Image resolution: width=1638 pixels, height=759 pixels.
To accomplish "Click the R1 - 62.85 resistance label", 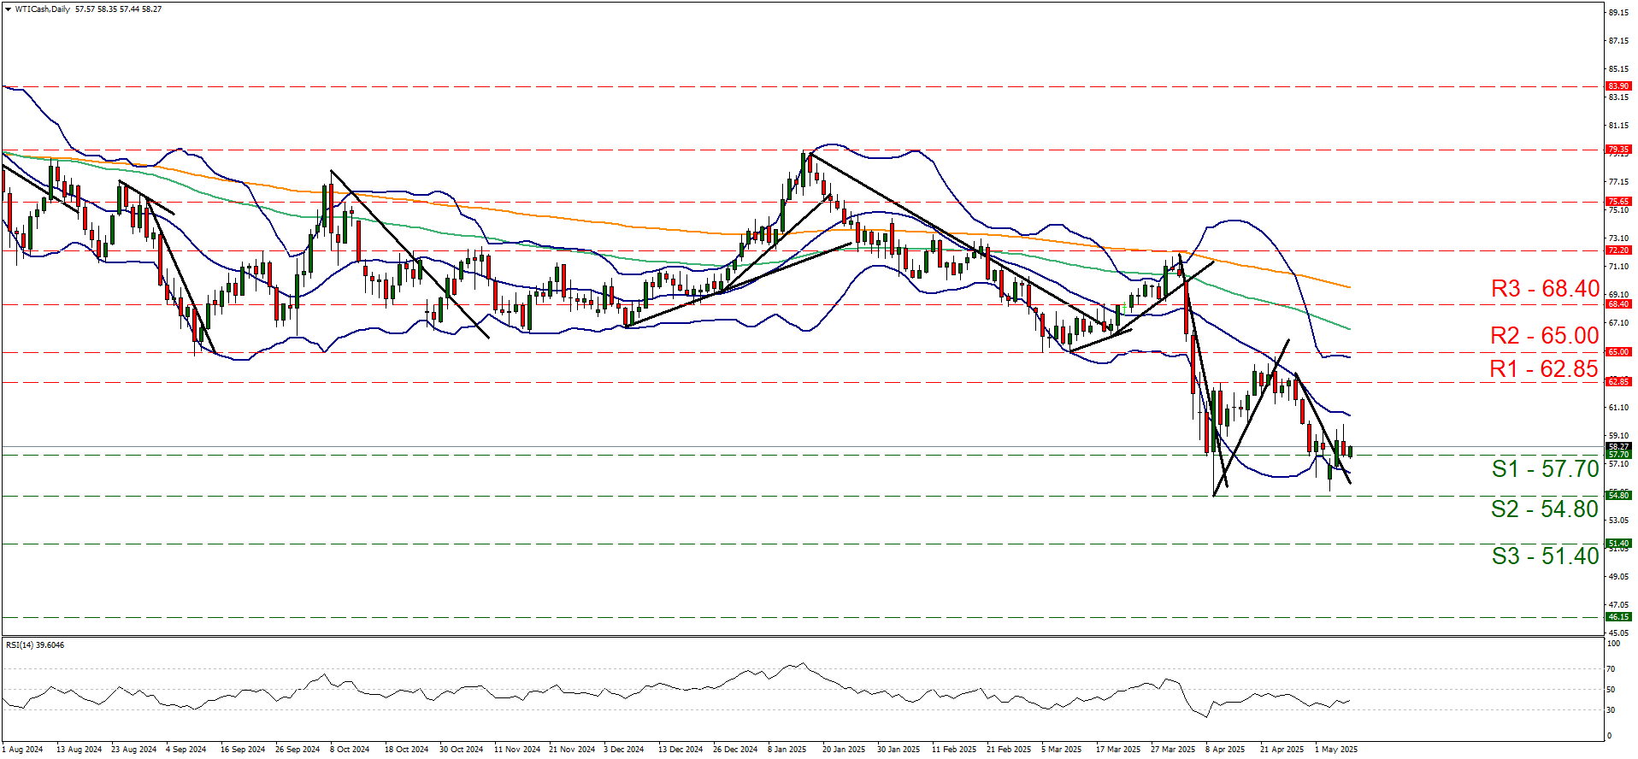I will tap(1543, 369).
